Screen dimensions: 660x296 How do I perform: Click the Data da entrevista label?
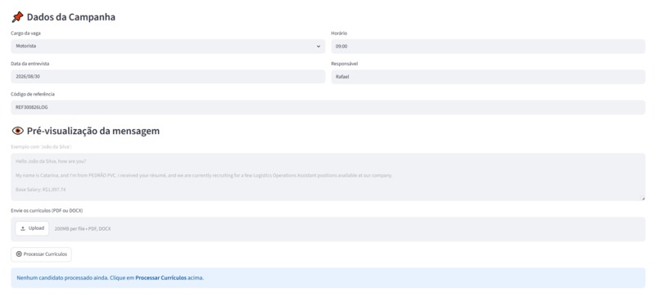[x=30, y=64]
